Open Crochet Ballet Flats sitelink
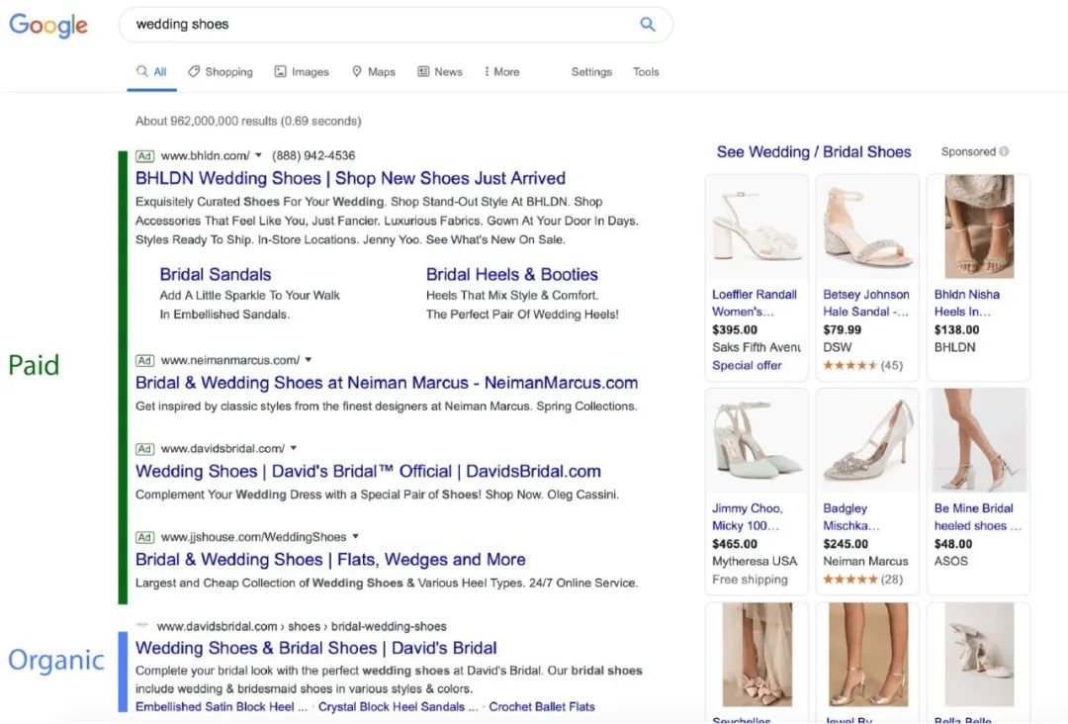The height and width of the screenshot is (724, 1068). [542, 707]
